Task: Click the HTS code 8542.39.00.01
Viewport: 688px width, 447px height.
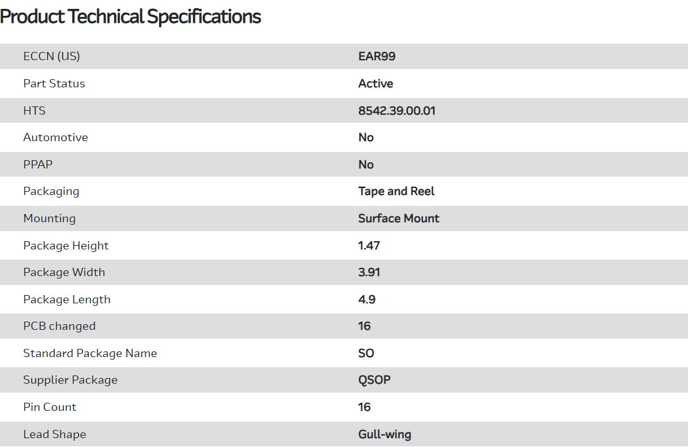Action: tap(396, 111)
